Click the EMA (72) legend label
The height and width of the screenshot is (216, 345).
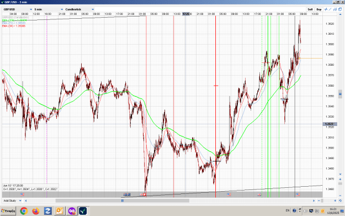14,23
